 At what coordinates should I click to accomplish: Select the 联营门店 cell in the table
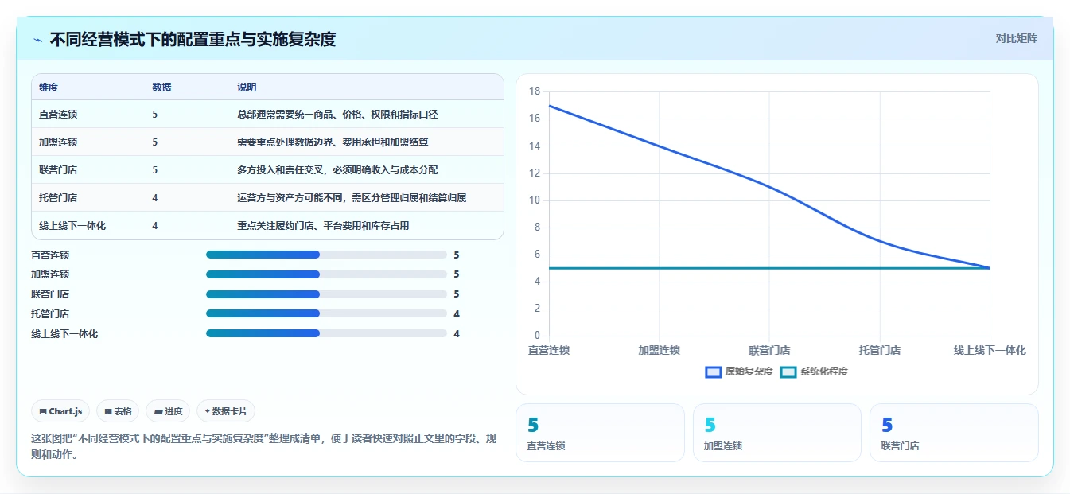click(58, 170)
